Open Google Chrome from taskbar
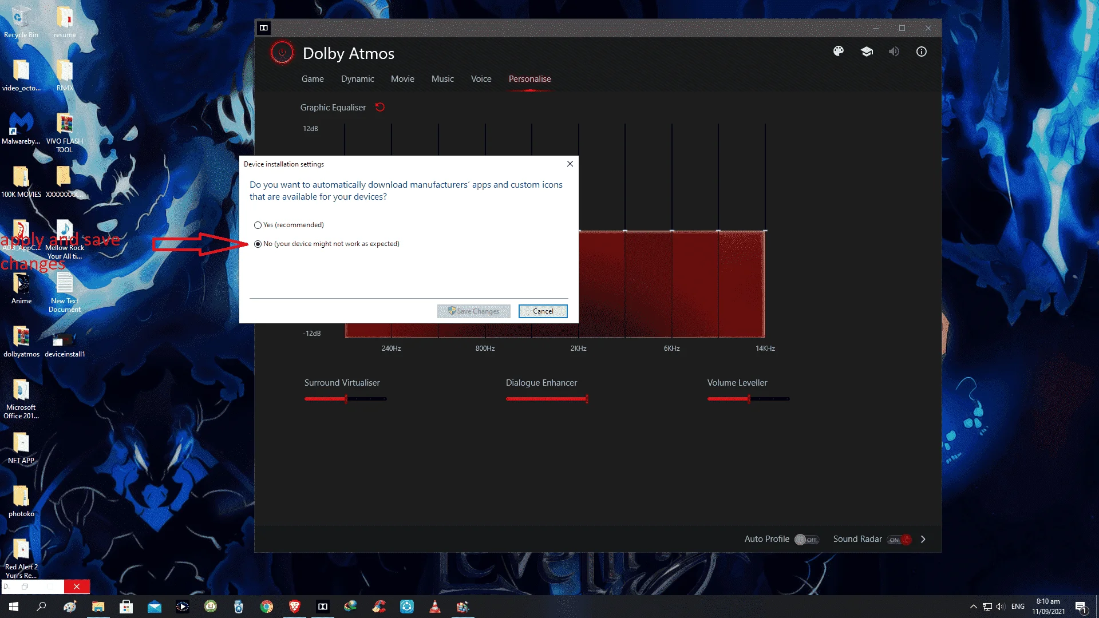The image size is (1099, 618). [x=267, y=607]
